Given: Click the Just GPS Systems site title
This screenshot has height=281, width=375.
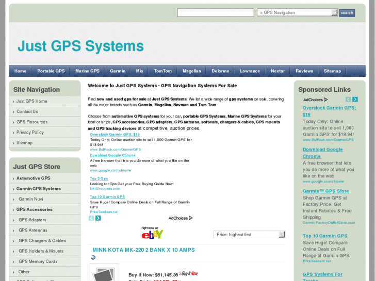Looking at the screenshot, I should point(80,46).
